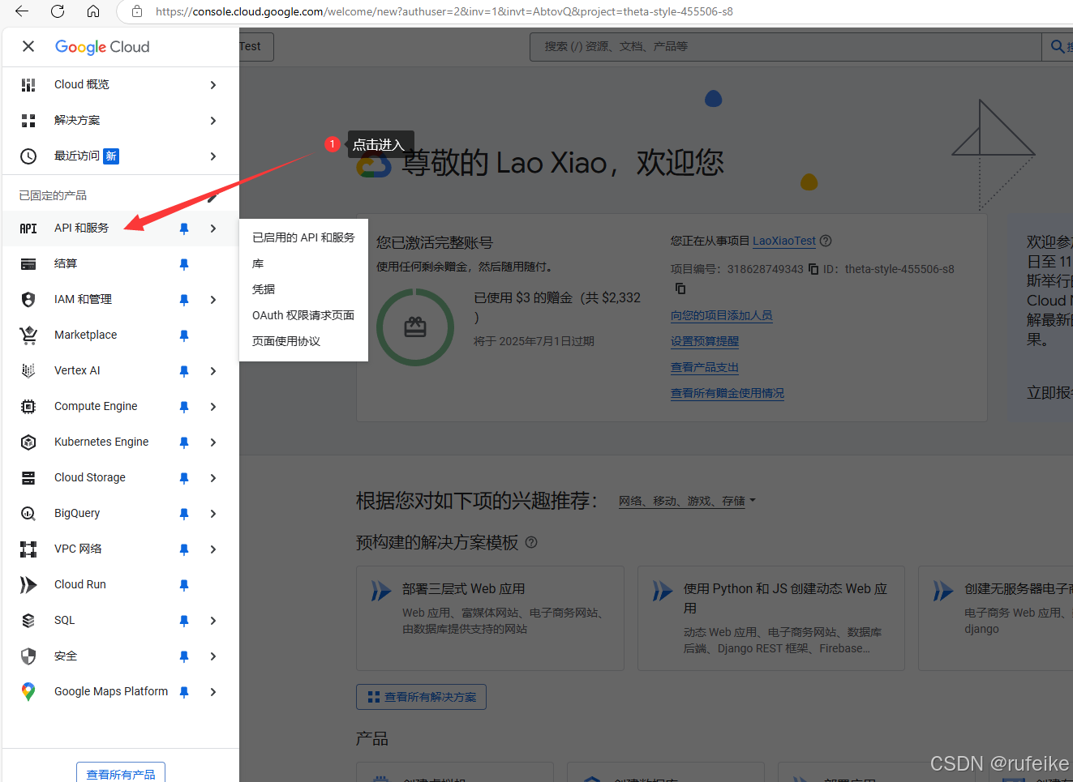Screen dimensions: 1073x782
Task: Click 向您的项目添加人员 link
Action: pos(721,315)
